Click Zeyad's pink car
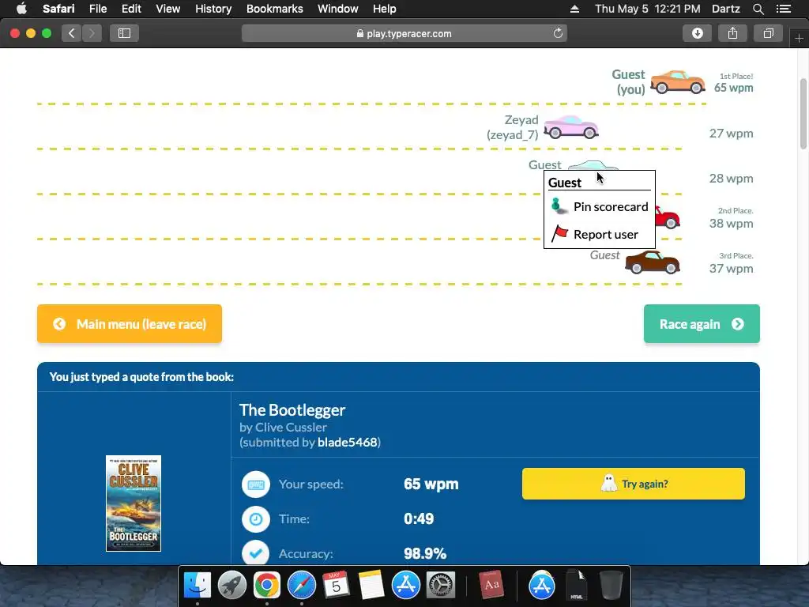The height and width of the screenshot is (607, 809). 571,127
